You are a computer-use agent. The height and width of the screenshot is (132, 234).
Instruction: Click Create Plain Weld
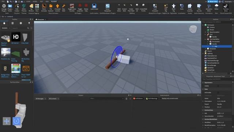click(x=131, y=8)
